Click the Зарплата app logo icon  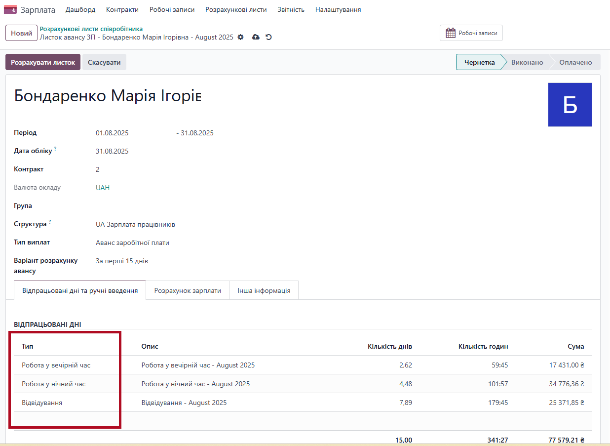[x=10, y=9]
